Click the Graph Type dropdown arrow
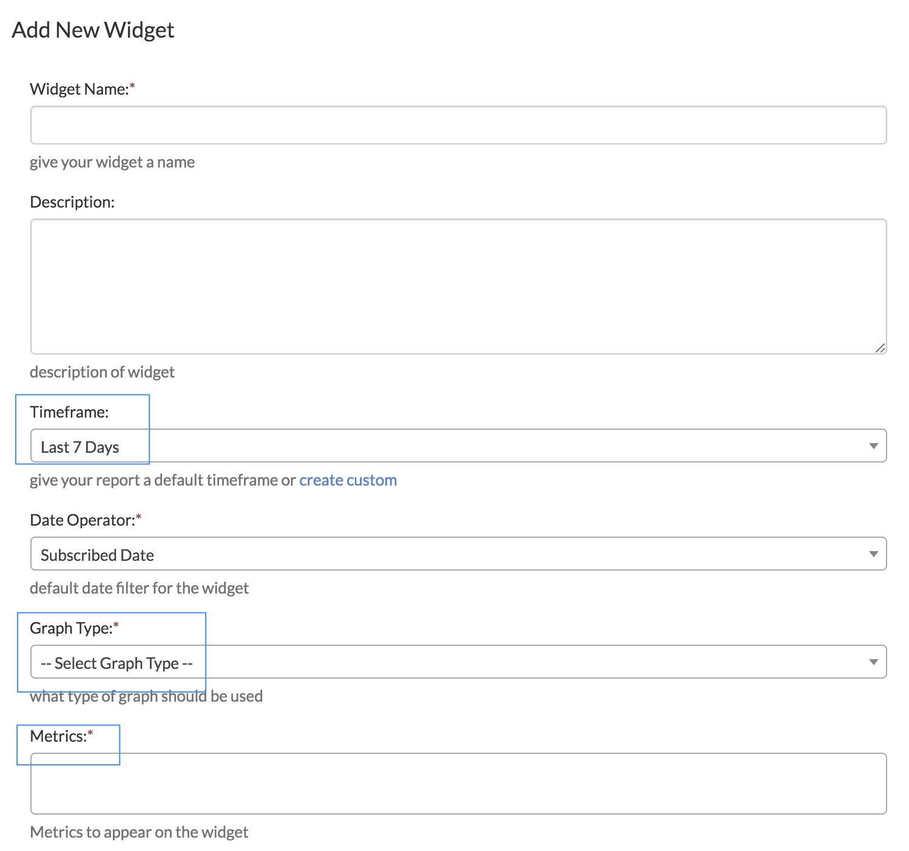This screenshot has height=851, width=909. click(873, 662)
